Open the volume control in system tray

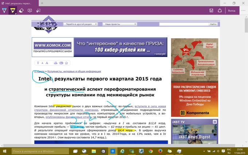point(218,151)
